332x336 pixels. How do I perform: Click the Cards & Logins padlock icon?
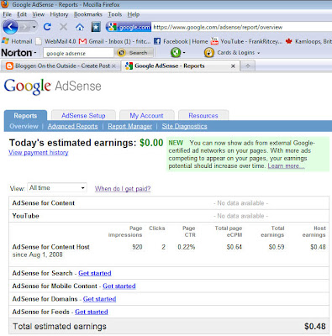point(209,52)
